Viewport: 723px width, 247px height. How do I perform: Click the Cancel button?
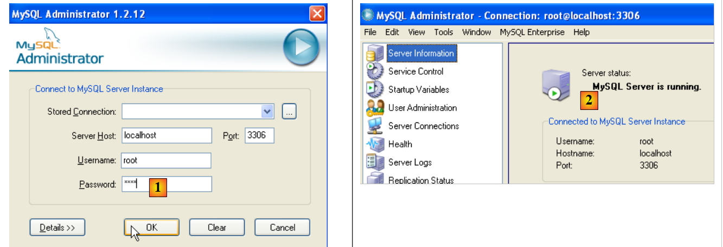pyautogui.click(x=282, y=227)
